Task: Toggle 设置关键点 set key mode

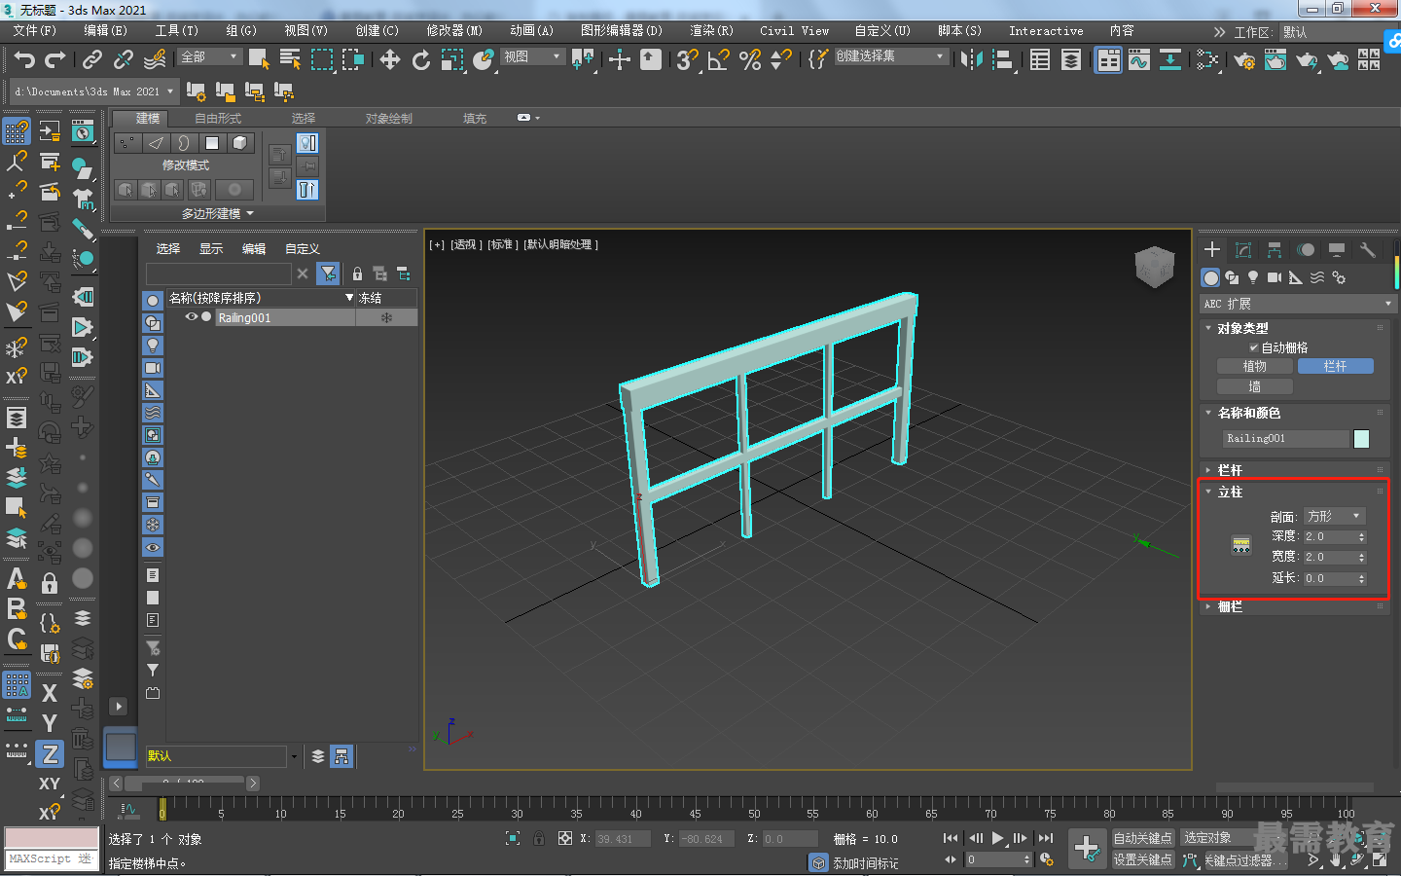Action: 1143,859
